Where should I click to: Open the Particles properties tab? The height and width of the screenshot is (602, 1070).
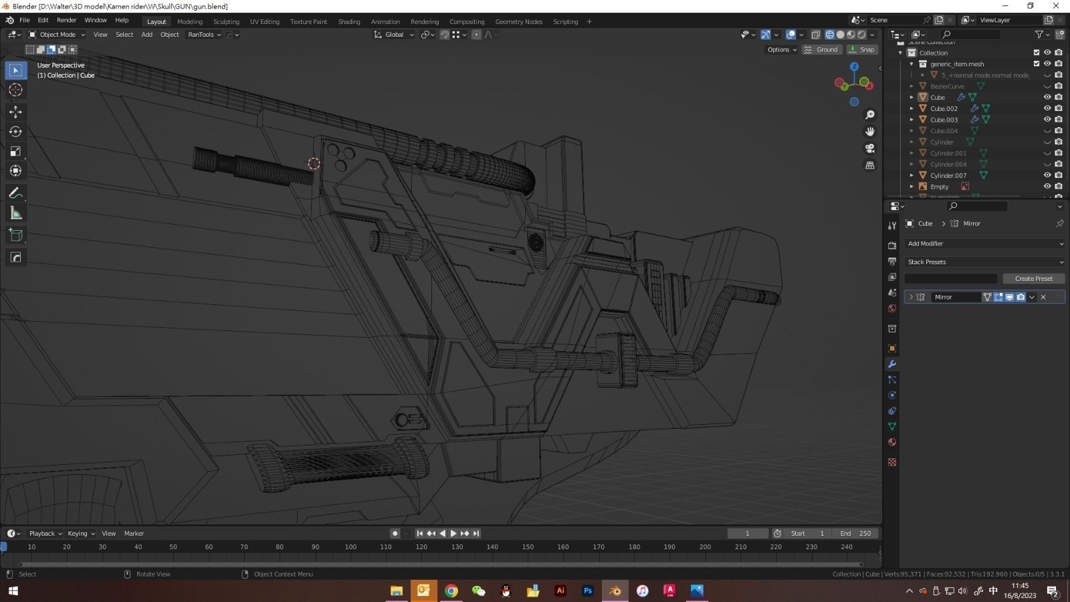[891, 380]
